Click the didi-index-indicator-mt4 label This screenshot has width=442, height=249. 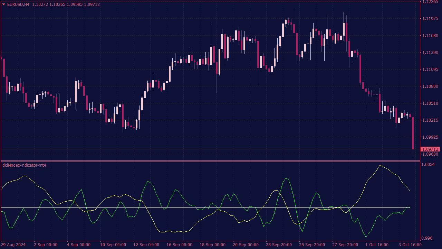click(x=24, y=165)
